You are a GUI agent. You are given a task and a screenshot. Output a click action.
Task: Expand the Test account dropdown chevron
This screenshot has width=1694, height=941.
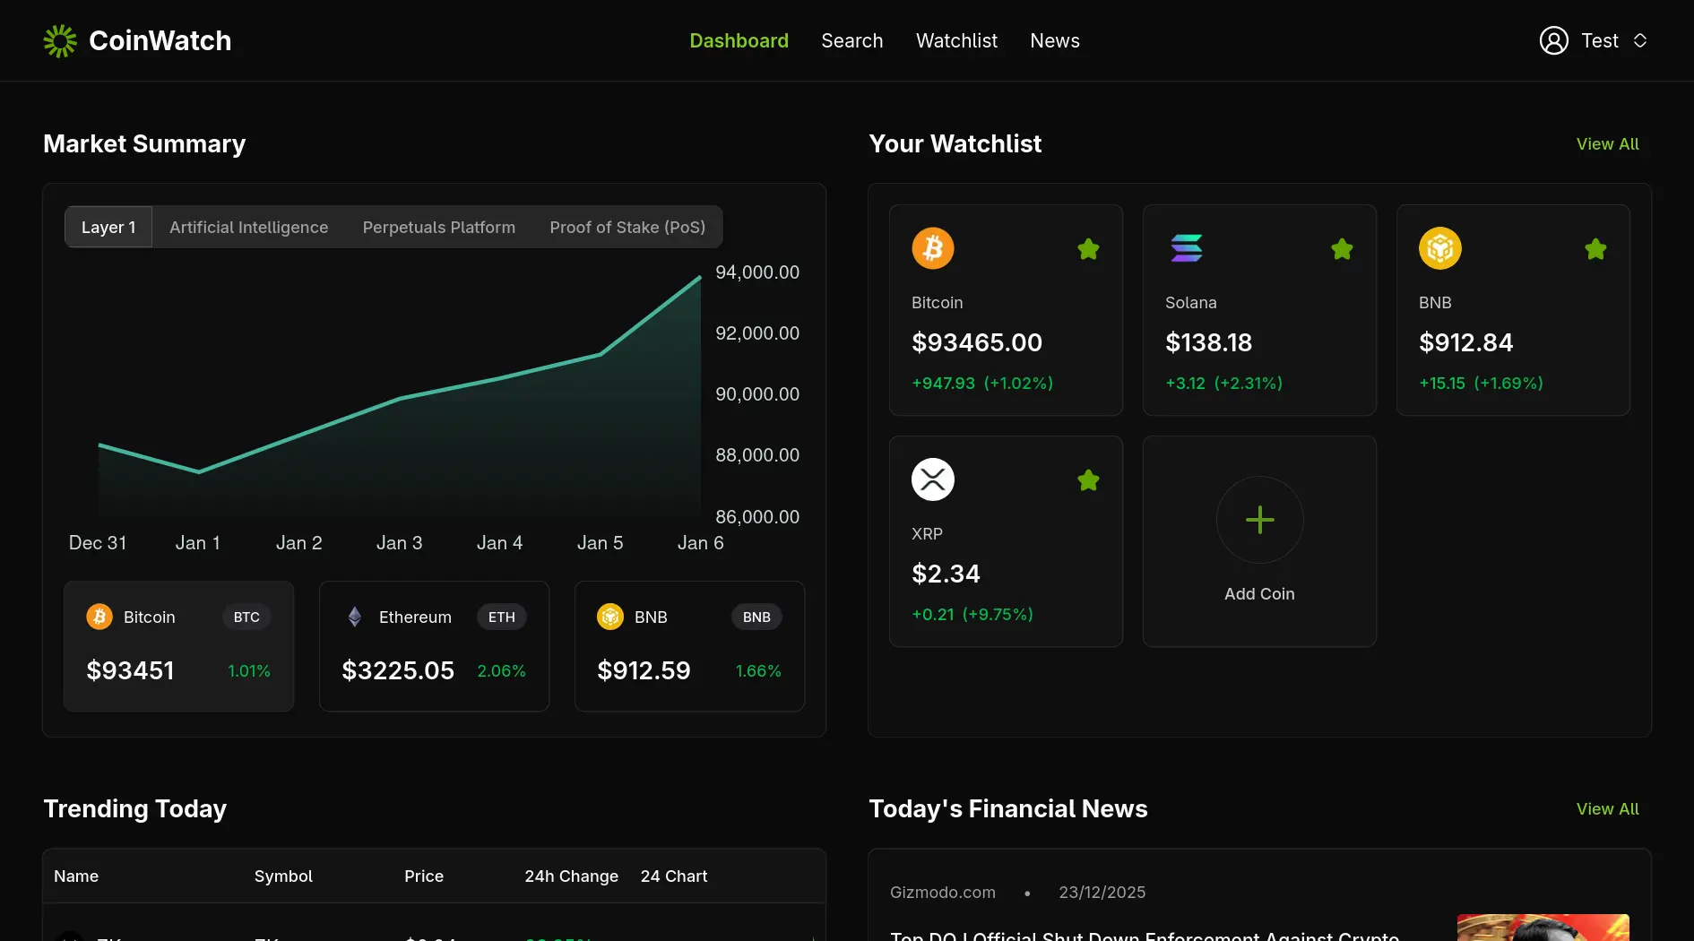(x=1639, y=41)
